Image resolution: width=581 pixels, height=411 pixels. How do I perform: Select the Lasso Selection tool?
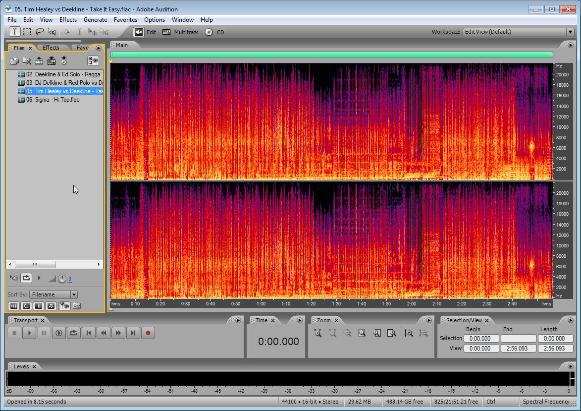39,32
